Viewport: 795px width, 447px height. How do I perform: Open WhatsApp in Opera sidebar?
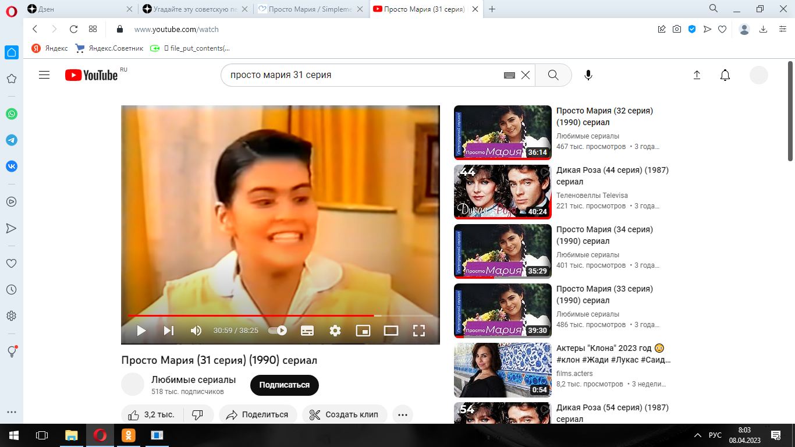(x=12, y=114)
